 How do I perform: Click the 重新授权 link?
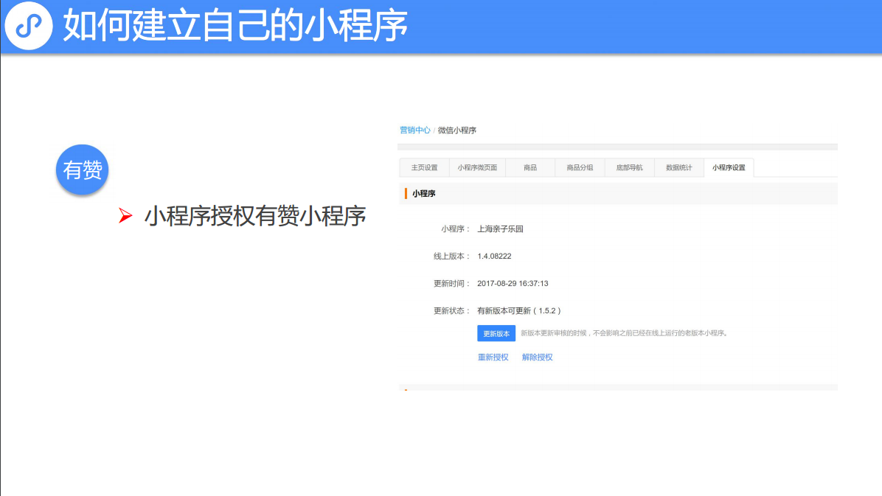pos(493,357)
